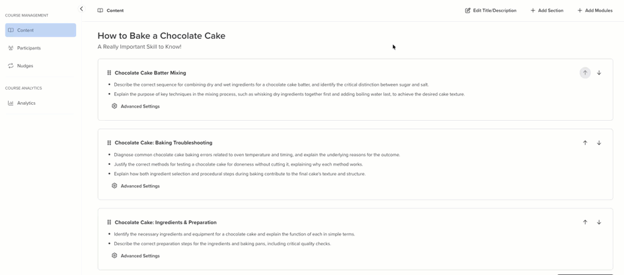Expand Advanced Settings for Baking Troubleshooting
624x275 pixels.
pyautogui.click(x=136, y=186)
